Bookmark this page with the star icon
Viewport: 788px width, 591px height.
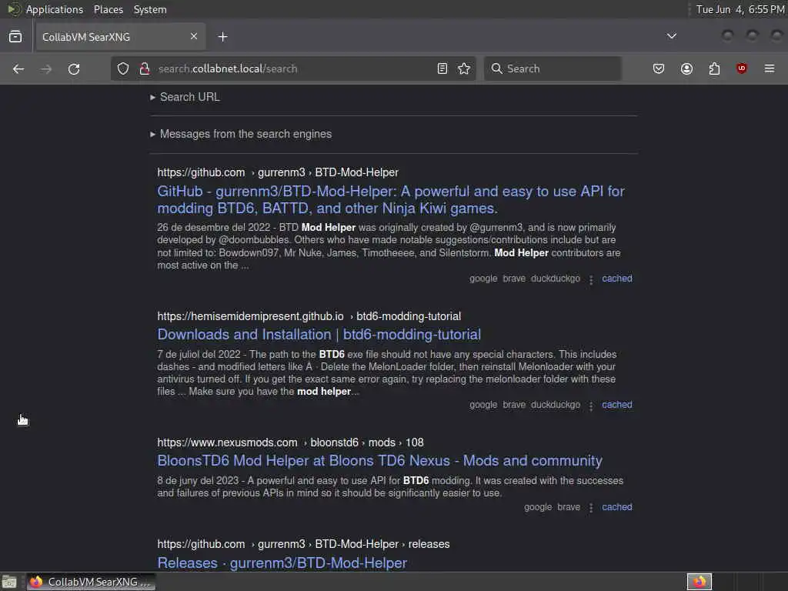464,68
